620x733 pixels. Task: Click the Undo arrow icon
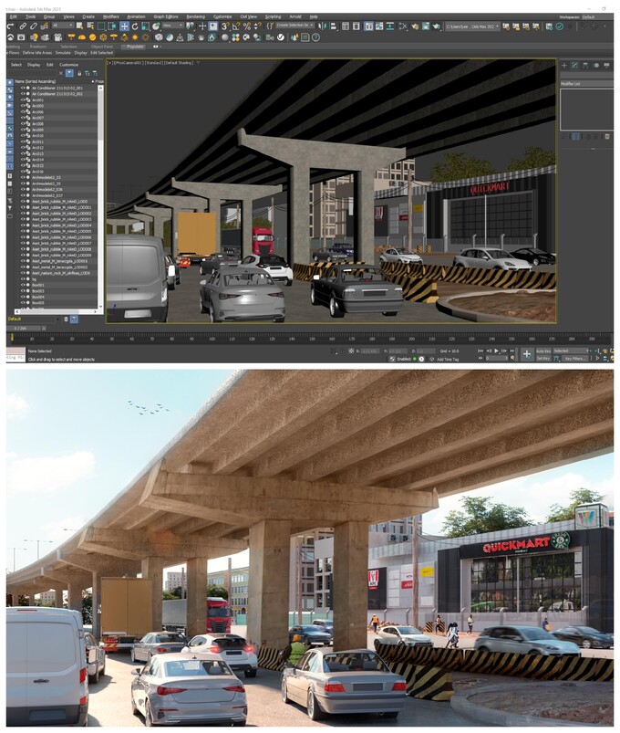pyautogui.click(x=10, y=26)
